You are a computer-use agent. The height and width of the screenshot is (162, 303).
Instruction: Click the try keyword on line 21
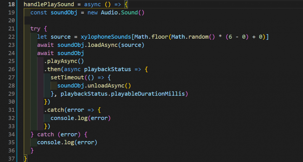(36, 29)
